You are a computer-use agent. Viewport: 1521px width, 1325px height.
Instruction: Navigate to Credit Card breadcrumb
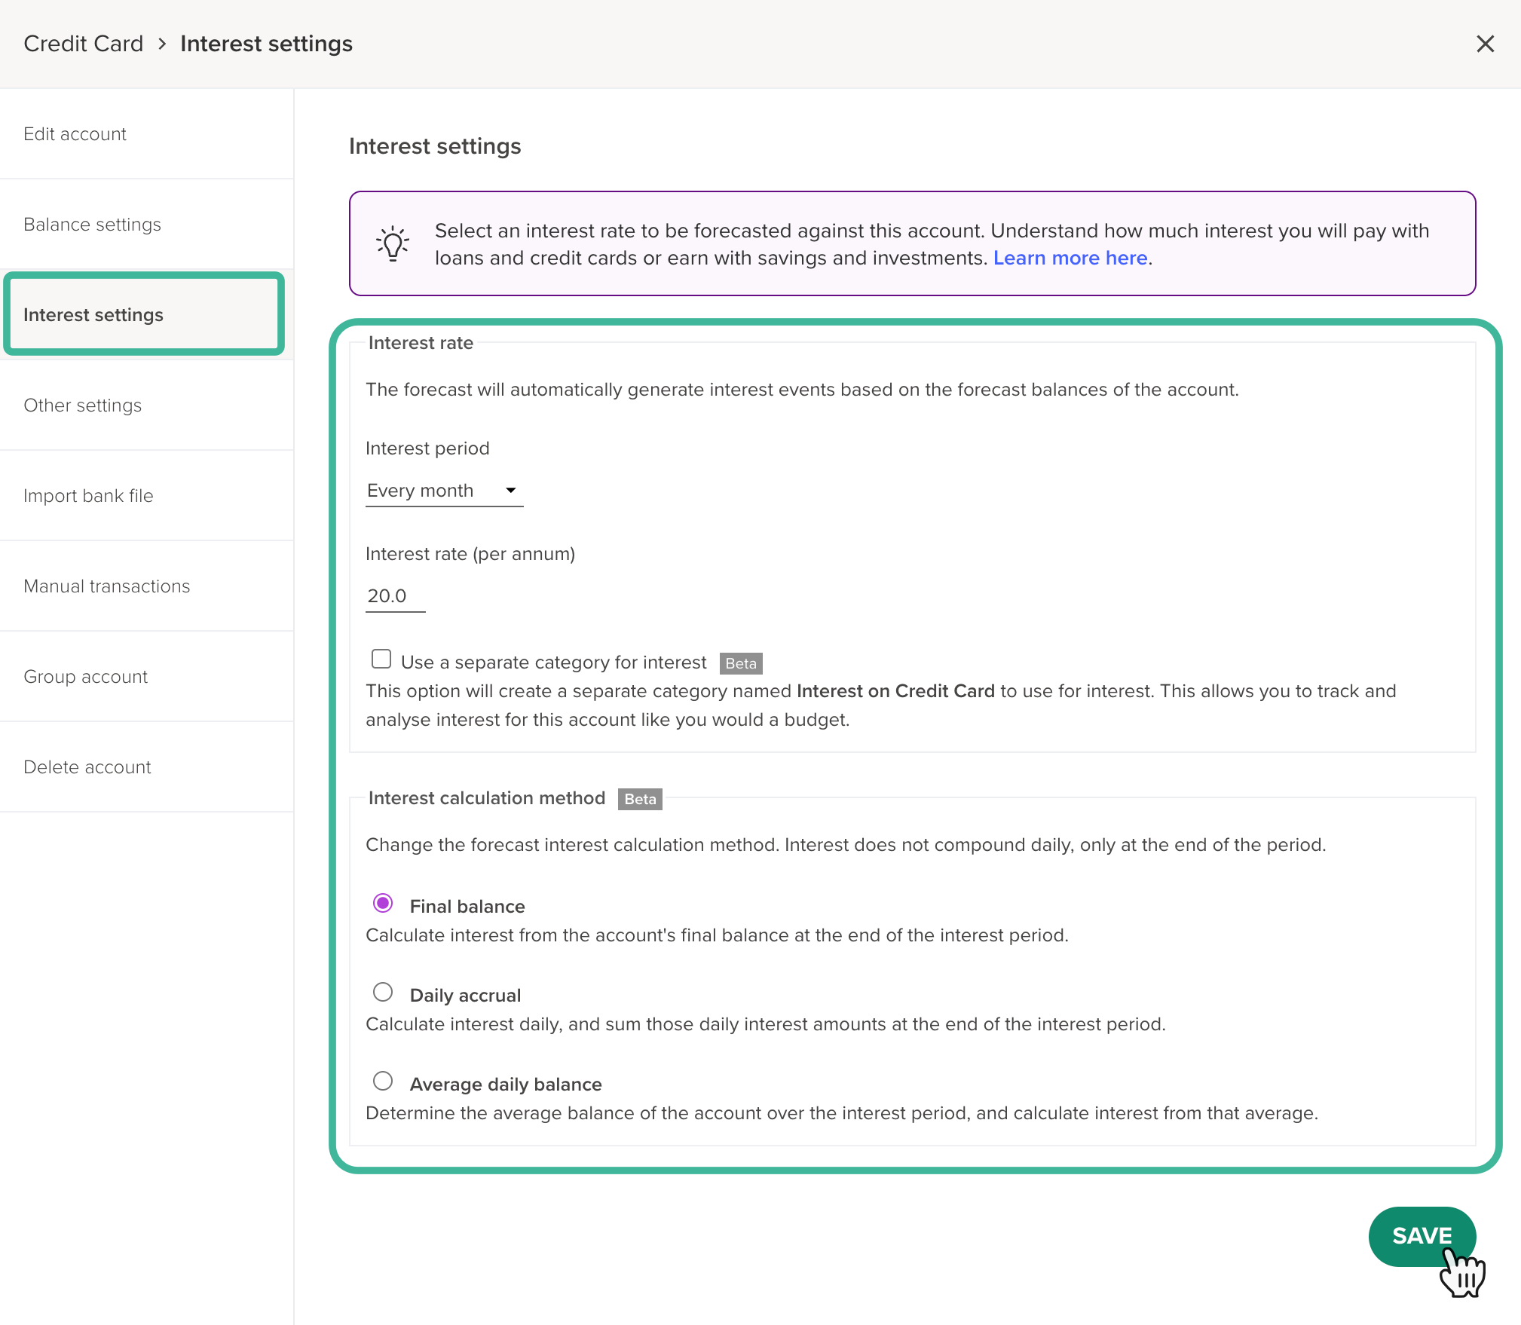click(84, 44)
